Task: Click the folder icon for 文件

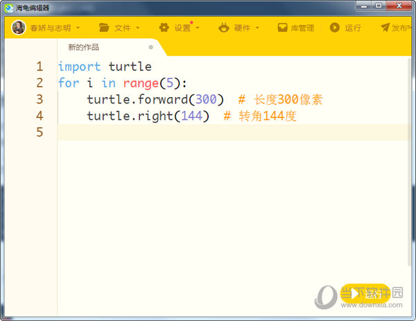Action: [x=104, y=28]
